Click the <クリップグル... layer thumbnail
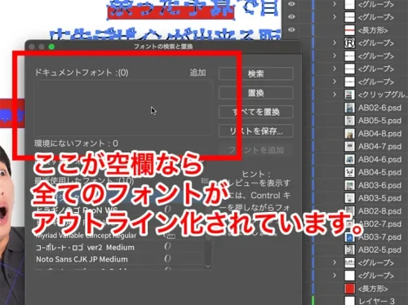Screen dimensions: 408x305 tap(349, 95)
